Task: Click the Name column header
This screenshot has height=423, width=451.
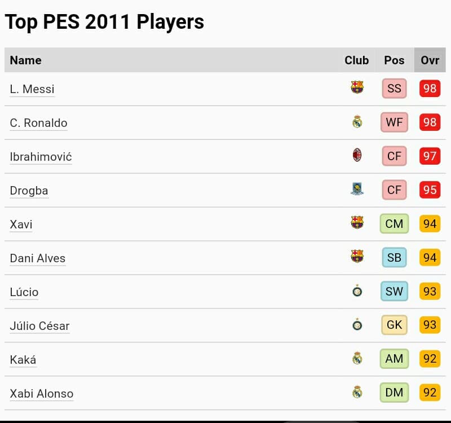Action: [x=25, y=60]
